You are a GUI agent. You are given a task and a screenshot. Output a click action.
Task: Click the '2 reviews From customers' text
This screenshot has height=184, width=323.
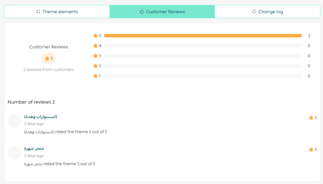[49, 70]
